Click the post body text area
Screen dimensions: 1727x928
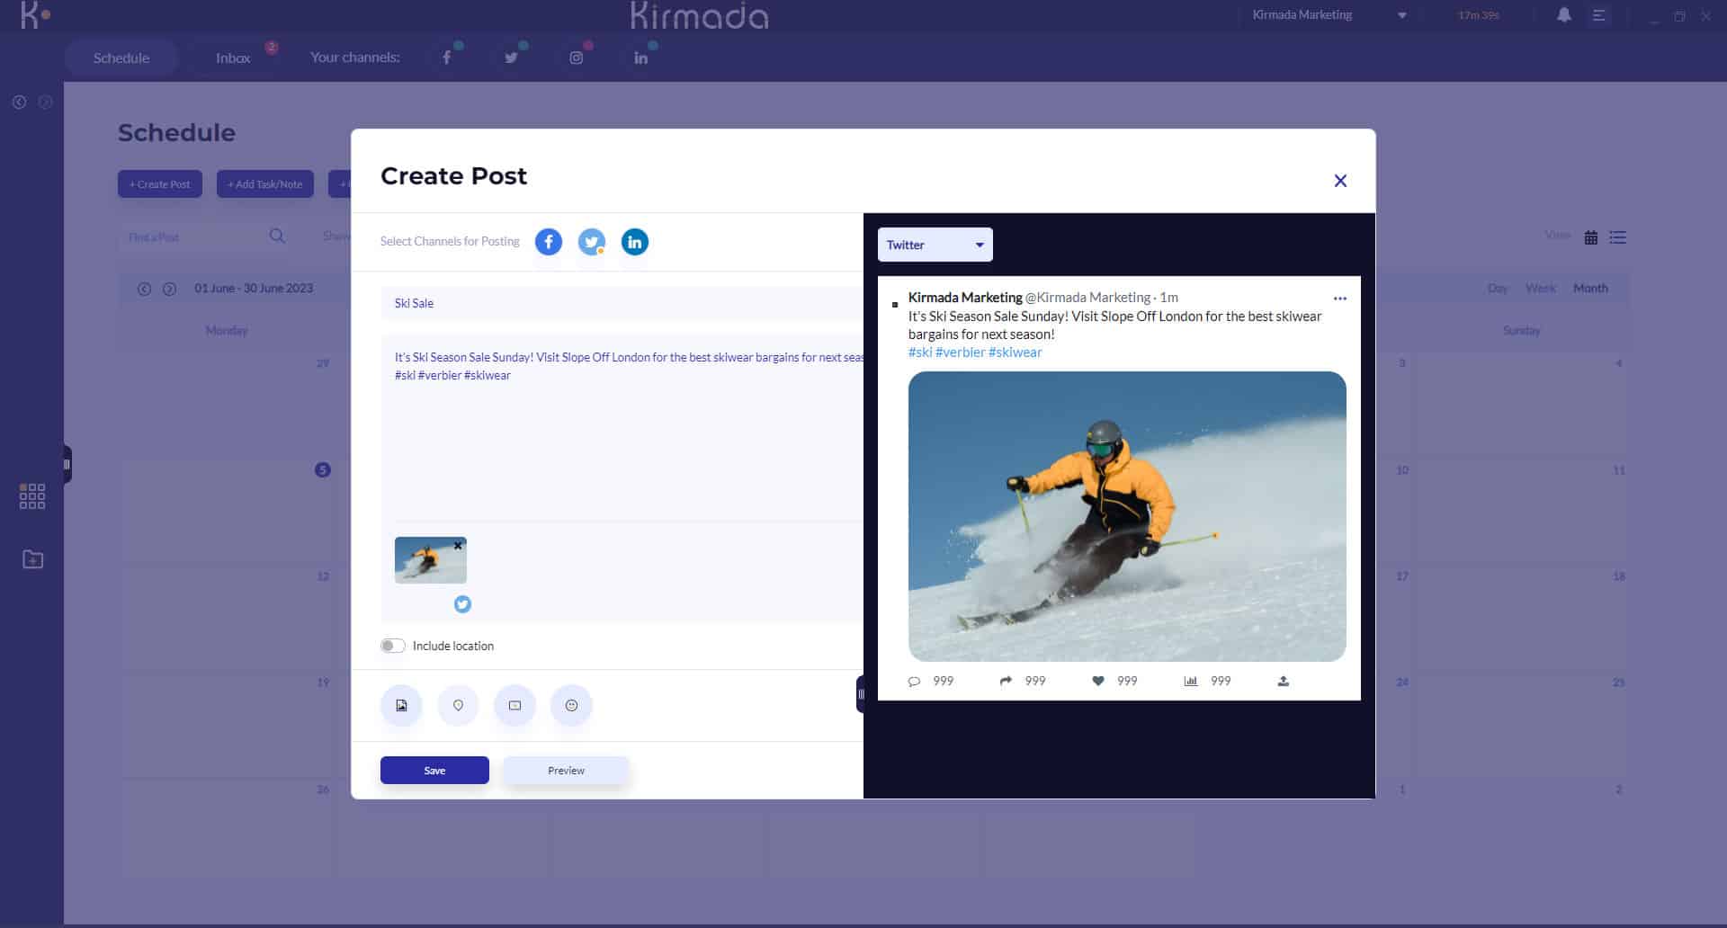pyautogui.click(x=622, y=428)
